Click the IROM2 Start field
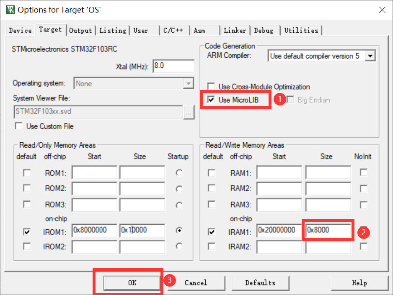This screenshot has height=295, width=393. point(94,247)
